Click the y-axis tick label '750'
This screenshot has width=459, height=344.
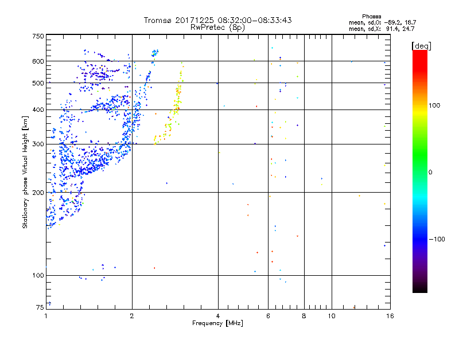click(38, 36)
